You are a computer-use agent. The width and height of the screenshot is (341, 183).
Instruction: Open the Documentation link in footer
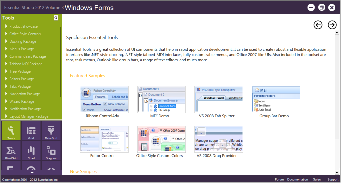coord(297,180)
